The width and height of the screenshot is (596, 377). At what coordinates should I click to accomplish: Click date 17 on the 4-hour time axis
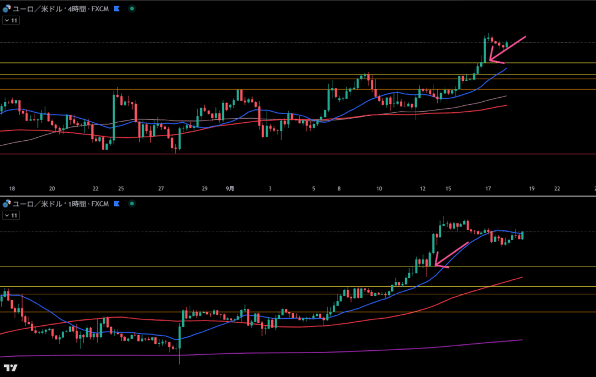(488, 188)
